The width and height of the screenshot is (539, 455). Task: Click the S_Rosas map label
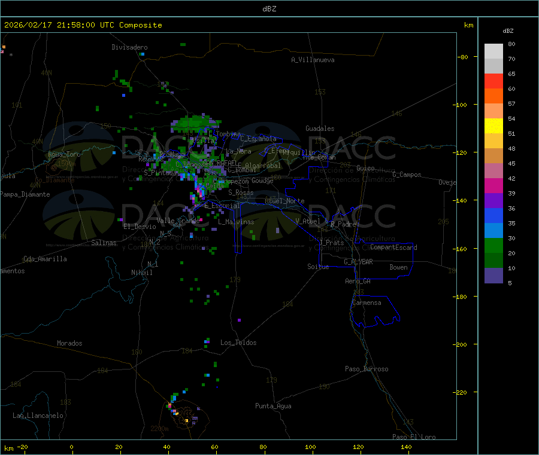tap(241, 193)
